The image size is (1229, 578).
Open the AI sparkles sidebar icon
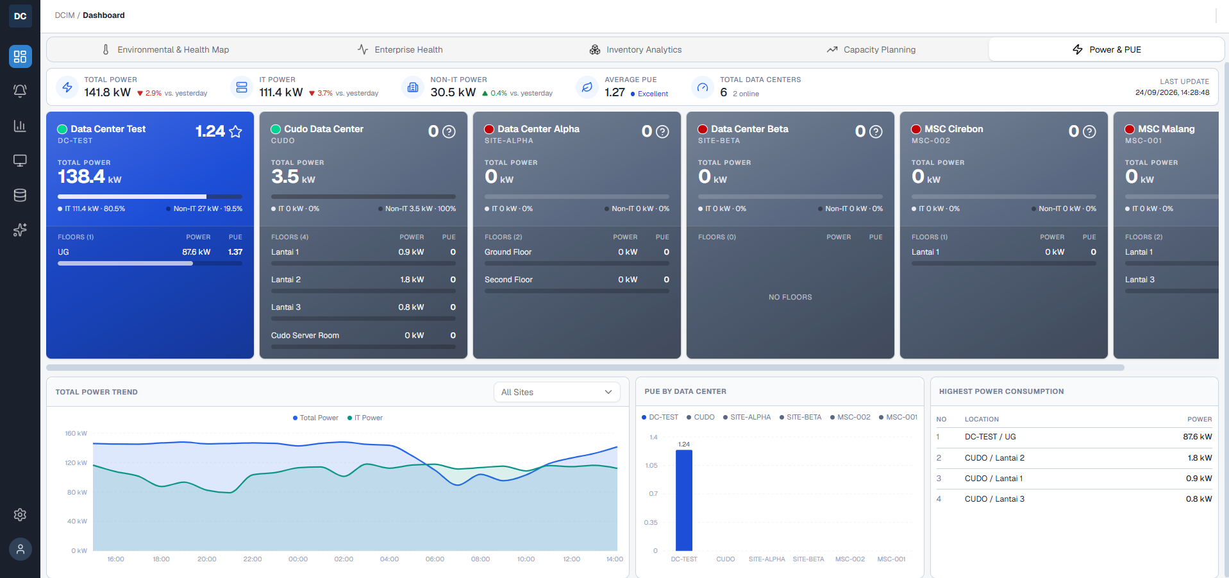click(x=20, y=230)
